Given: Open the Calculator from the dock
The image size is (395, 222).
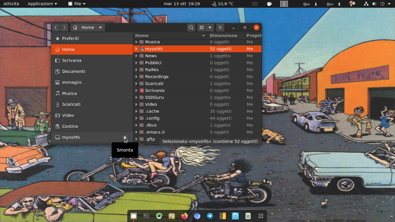Looking at the screenshot, I should 223,216.
